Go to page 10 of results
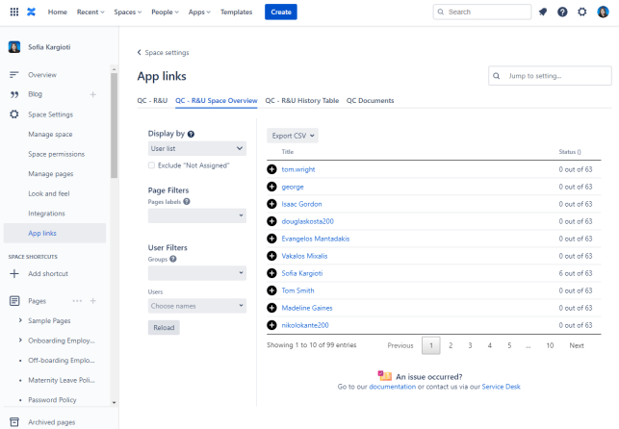 pyautogui.click(x=550, y=345)
